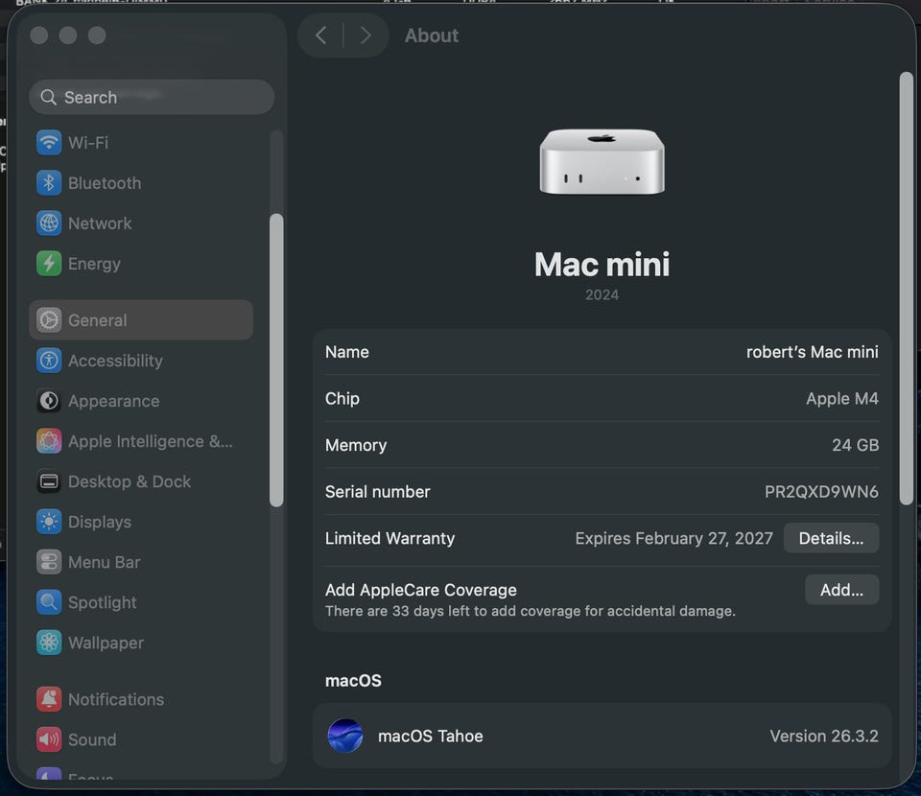Image resolution: width=921 pixels, height=796 pixels.
Task: Choose the green Energy icon
Action: tap(49, 264)
